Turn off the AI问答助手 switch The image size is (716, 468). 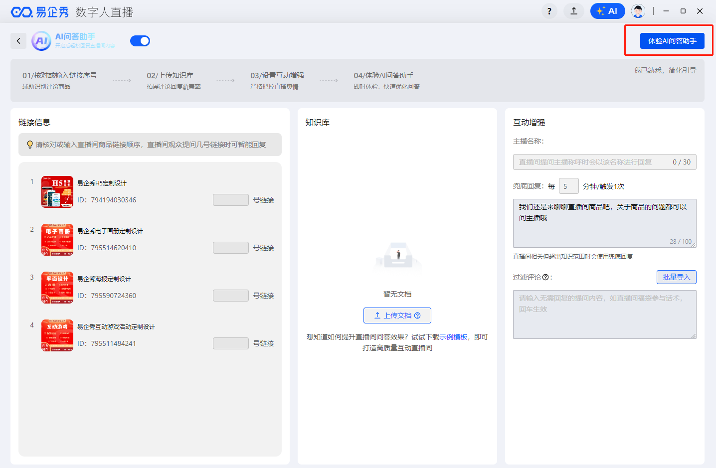140,41
